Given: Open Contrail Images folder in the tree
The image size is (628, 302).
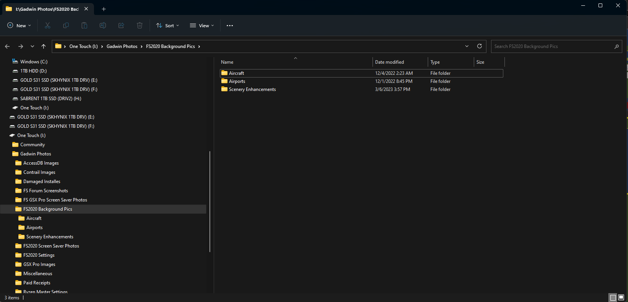Looking at the screenshot, I should click(39, 172).
